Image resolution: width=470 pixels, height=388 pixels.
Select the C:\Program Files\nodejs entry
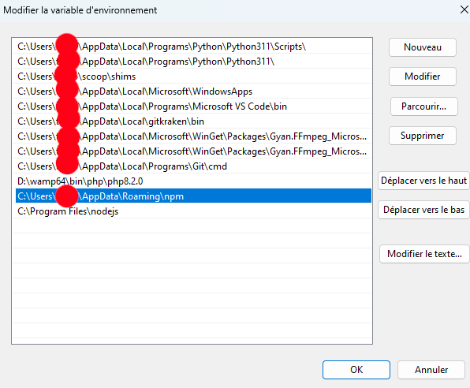coord(192,211)
